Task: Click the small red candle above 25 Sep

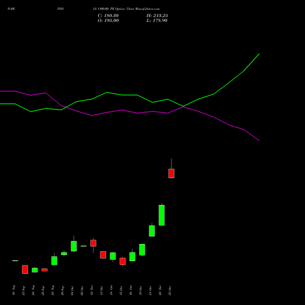Action: click(45, 270)
